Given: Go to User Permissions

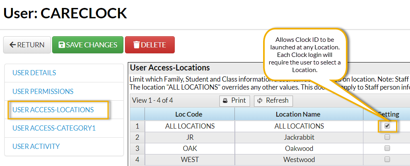Looking at the screenshot, I should [x=43, y=91].
